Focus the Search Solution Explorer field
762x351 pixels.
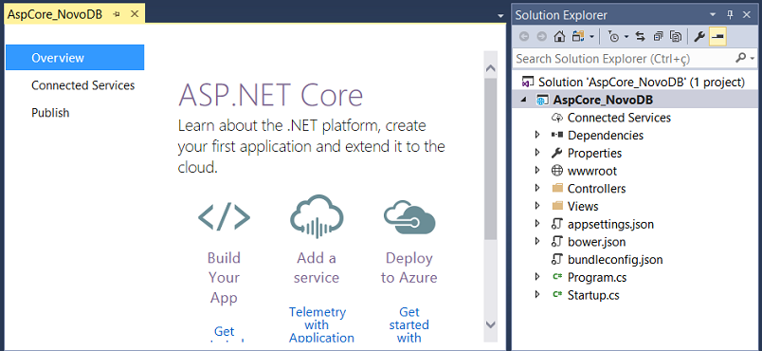point(624,59)
